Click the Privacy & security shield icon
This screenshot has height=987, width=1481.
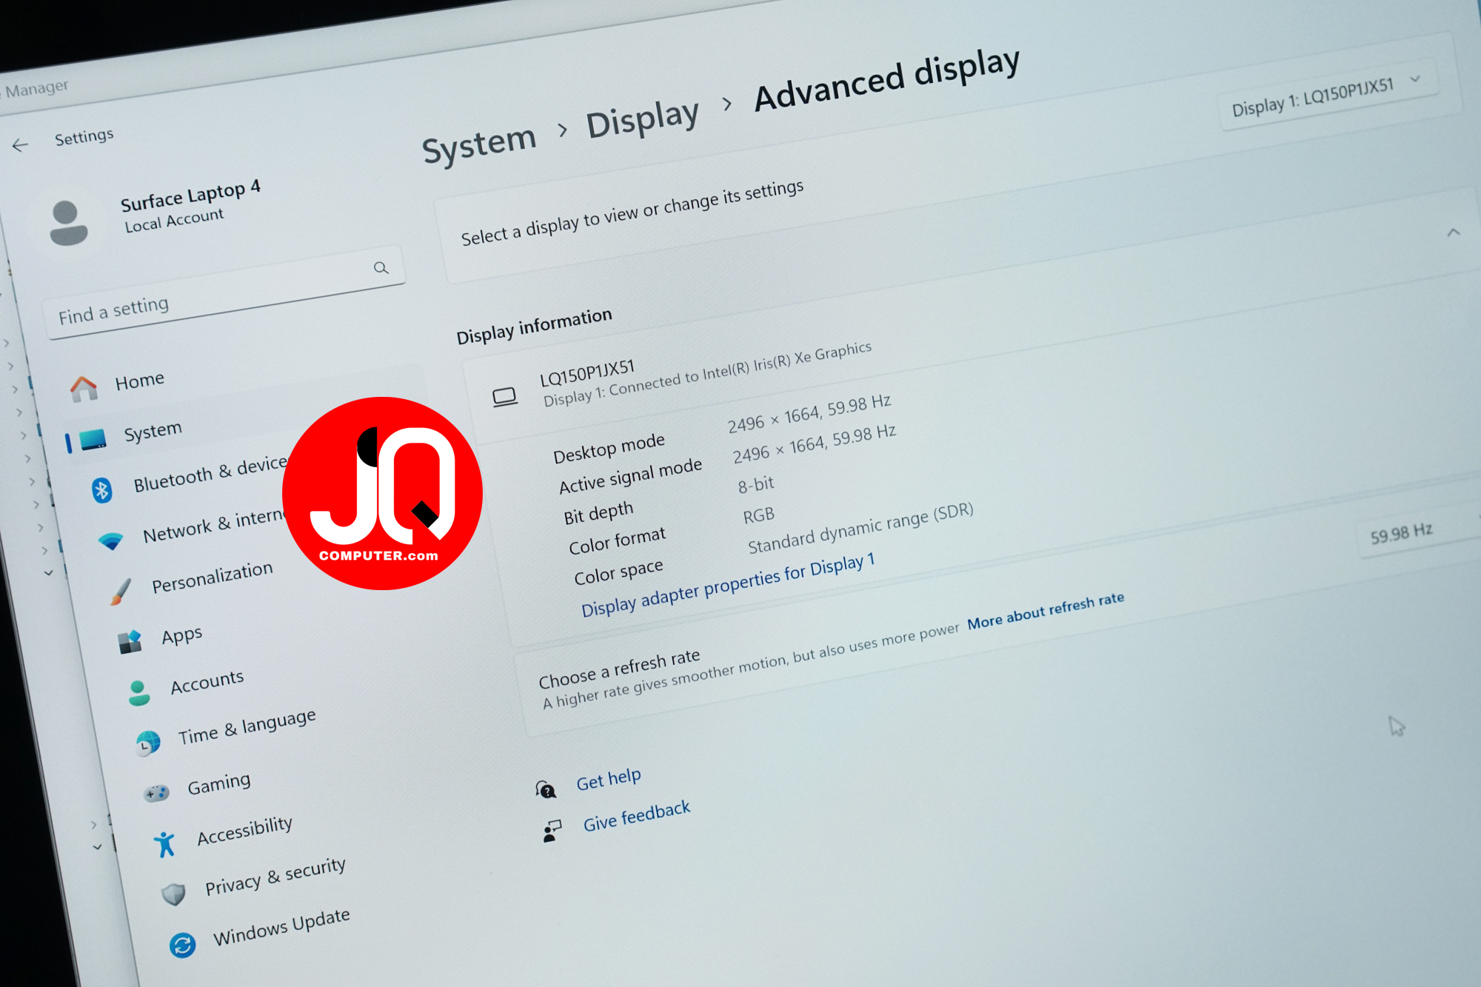click(x=173, y=894)
